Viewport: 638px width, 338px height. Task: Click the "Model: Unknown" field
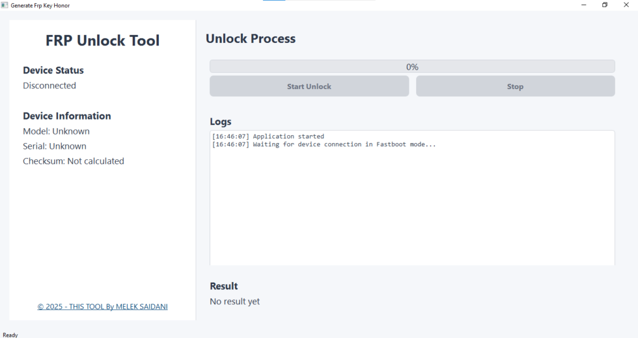click(x=56, y=131)
